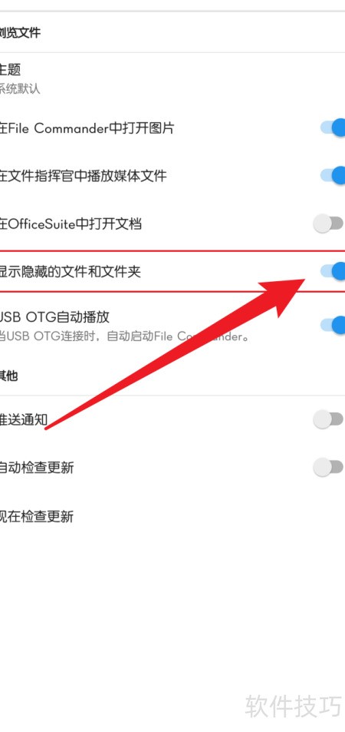Select the 在File Commander中打开图片 row label
The width and height of the screenshot is (345, 732).
(87, 128)
